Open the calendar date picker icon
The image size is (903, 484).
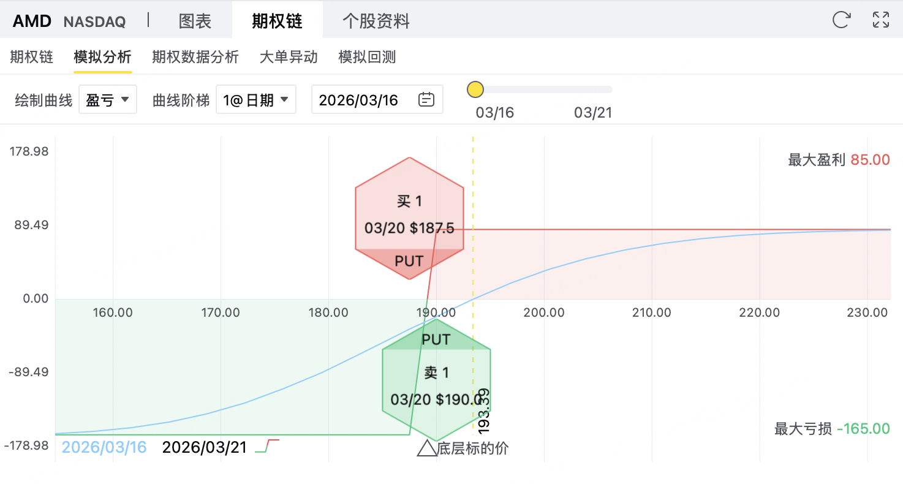[426, 100]
